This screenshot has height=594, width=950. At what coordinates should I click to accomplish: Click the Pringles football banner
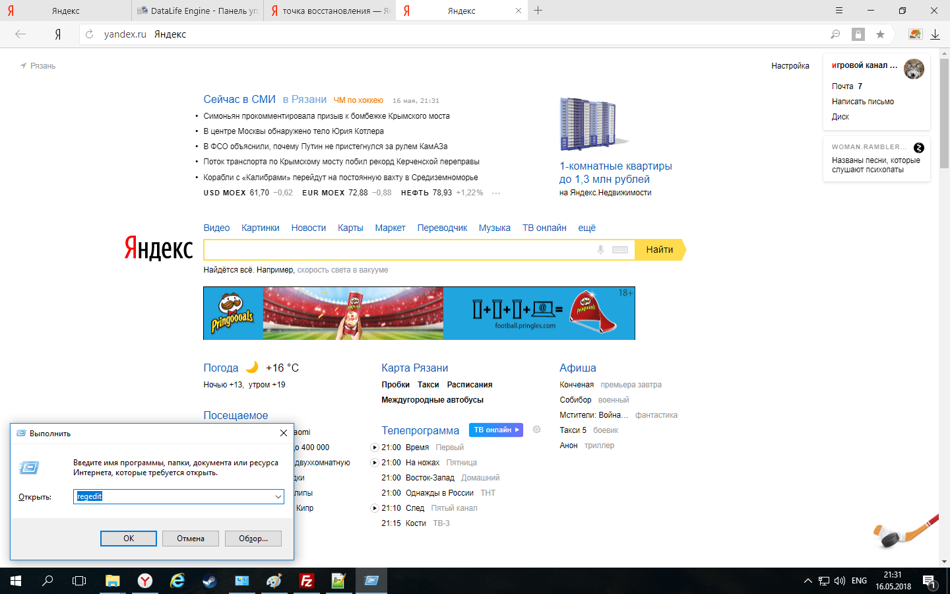pyautogui.click(x=419, y=313)
